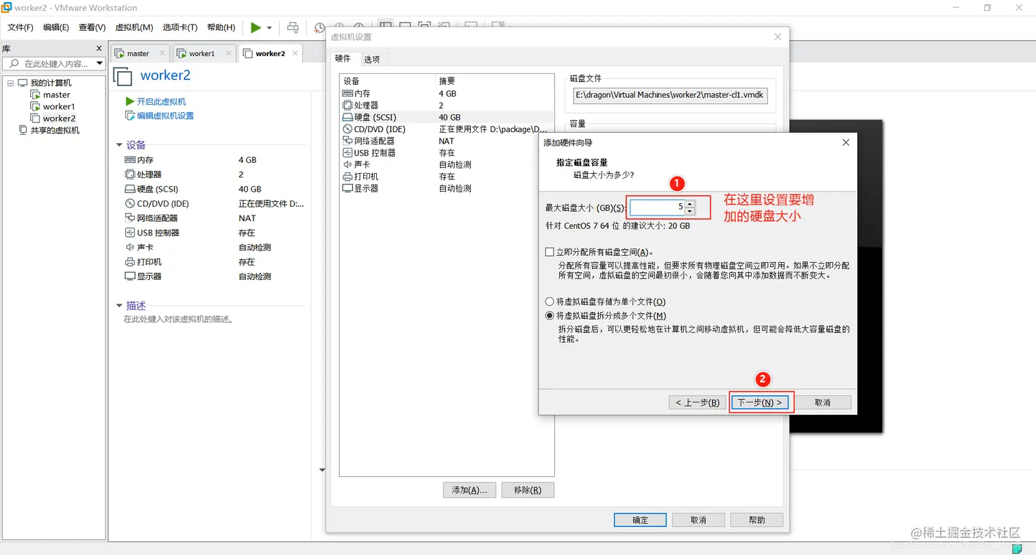The height and width of the screenshot is (555, 1036).
Task: Click the description text area under 描述
Action: [x=178, y=319]
